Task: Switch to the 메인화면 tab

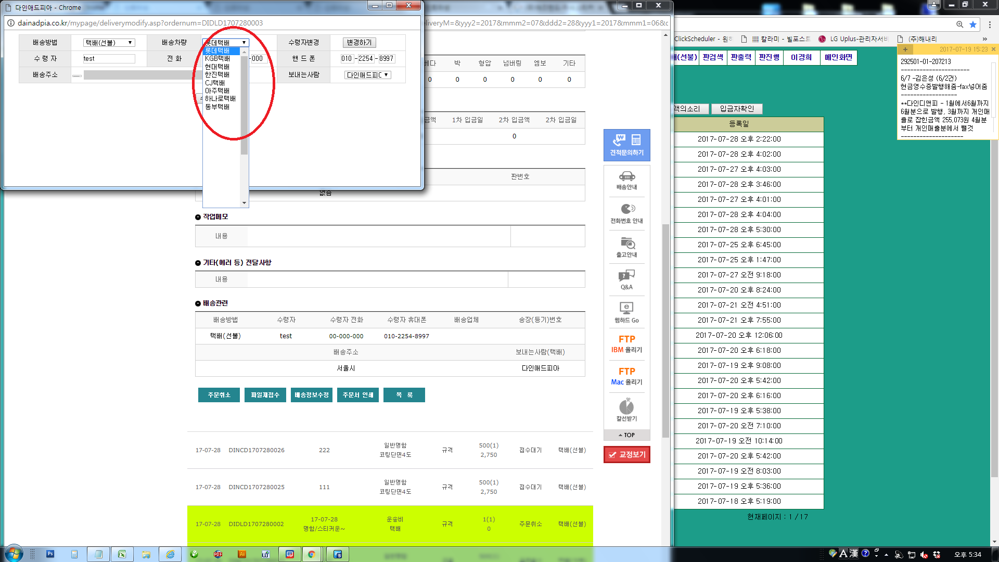Action: coord(838,57)
